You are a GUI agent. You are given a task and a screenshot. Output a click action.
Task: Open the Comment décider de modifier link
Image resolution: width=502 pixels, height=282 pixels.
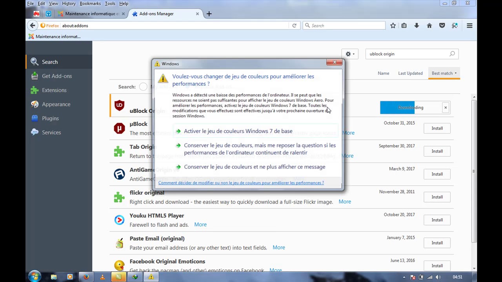click(241, 183)
